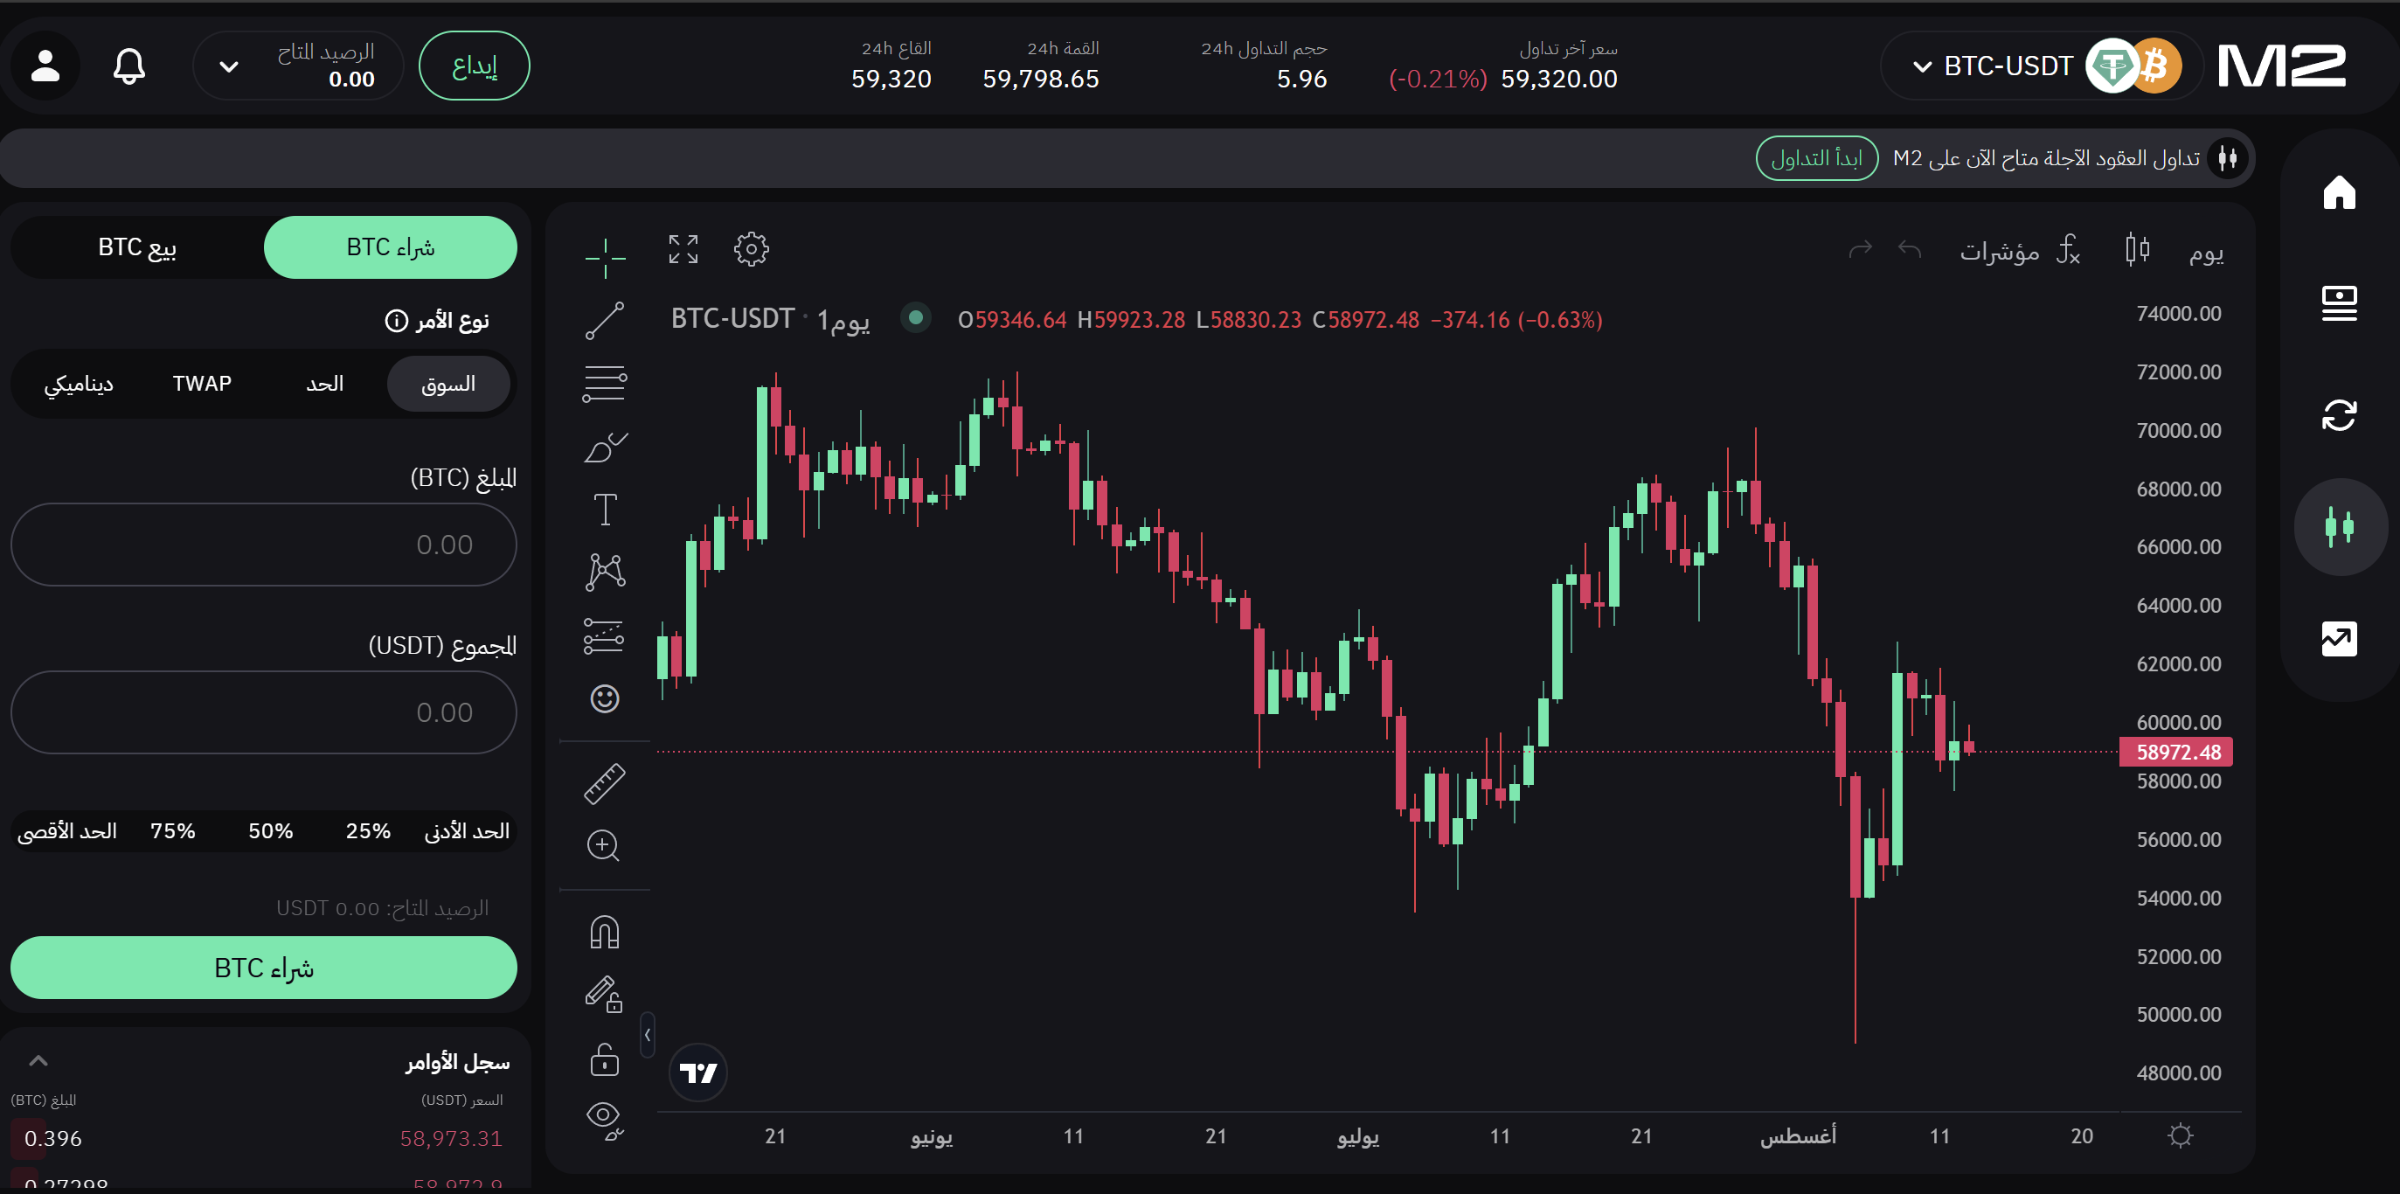Expand the BTC-USDT pair dropdown

(1921, 66)
